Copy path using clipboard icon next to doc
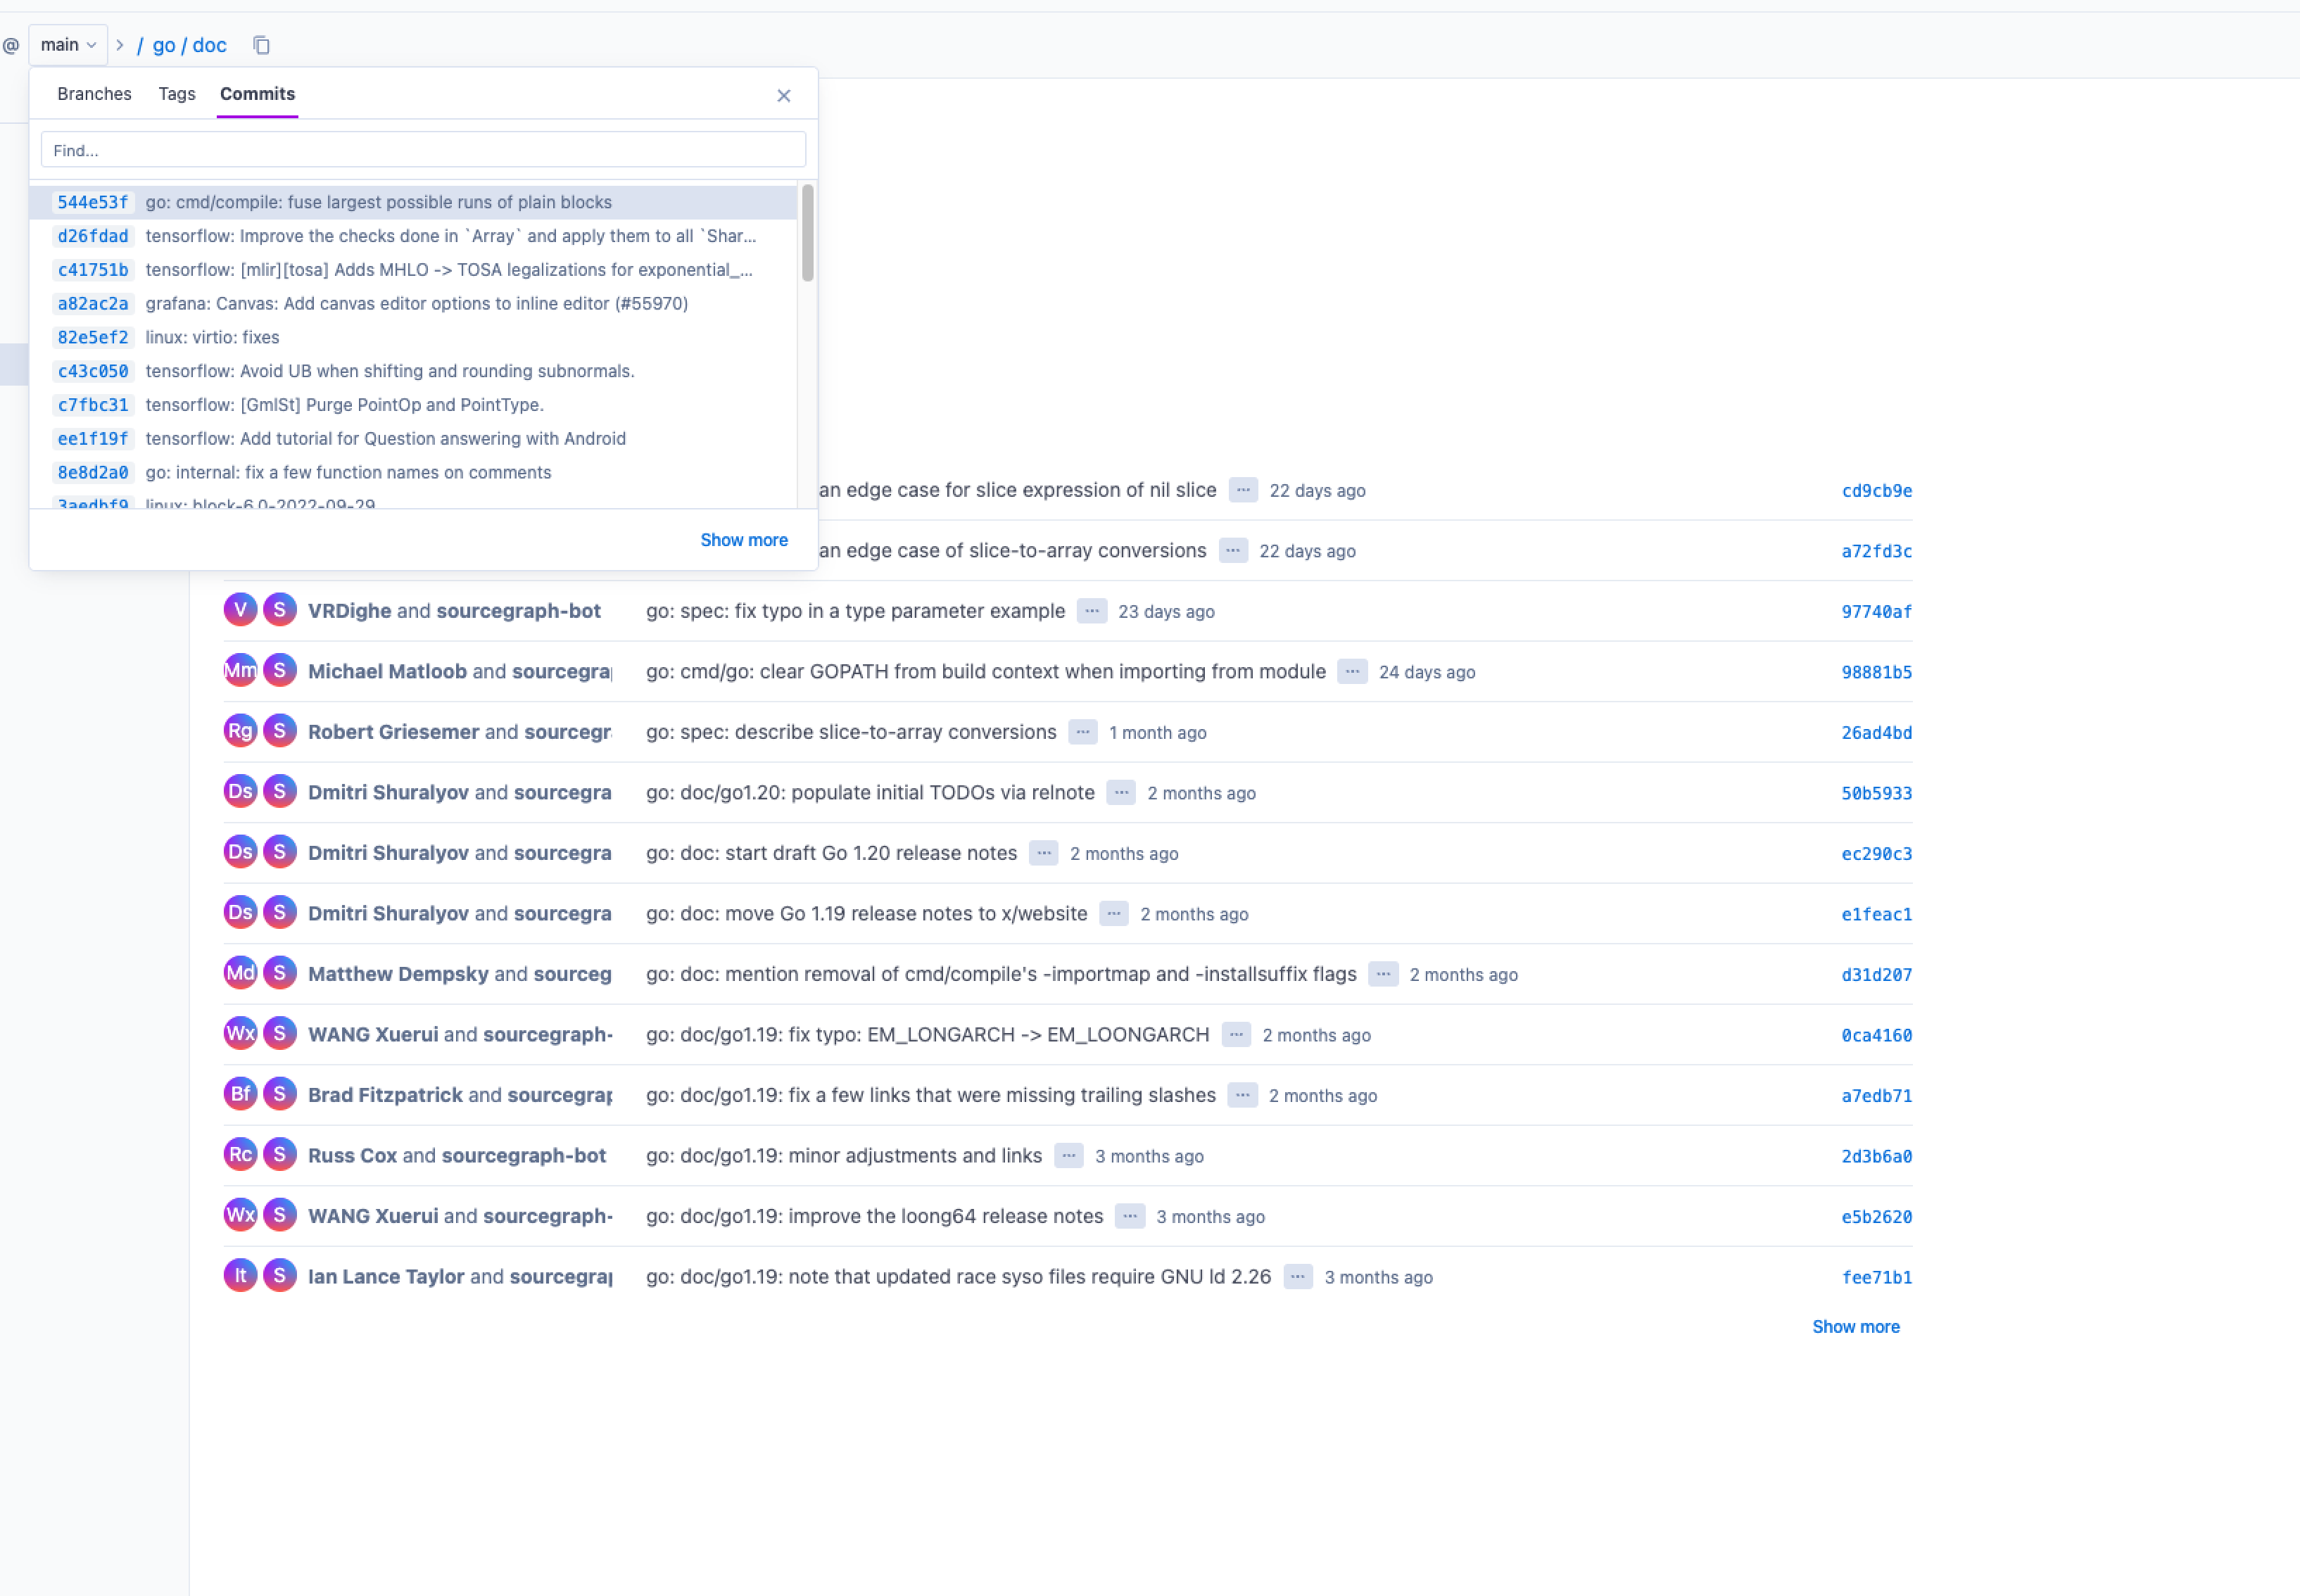2300x1596 pixels. point(261,45)
